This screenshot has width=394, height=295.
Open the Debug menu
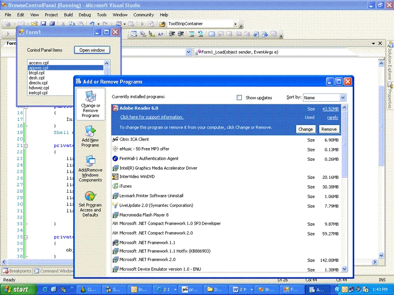(x=85, y=15)
